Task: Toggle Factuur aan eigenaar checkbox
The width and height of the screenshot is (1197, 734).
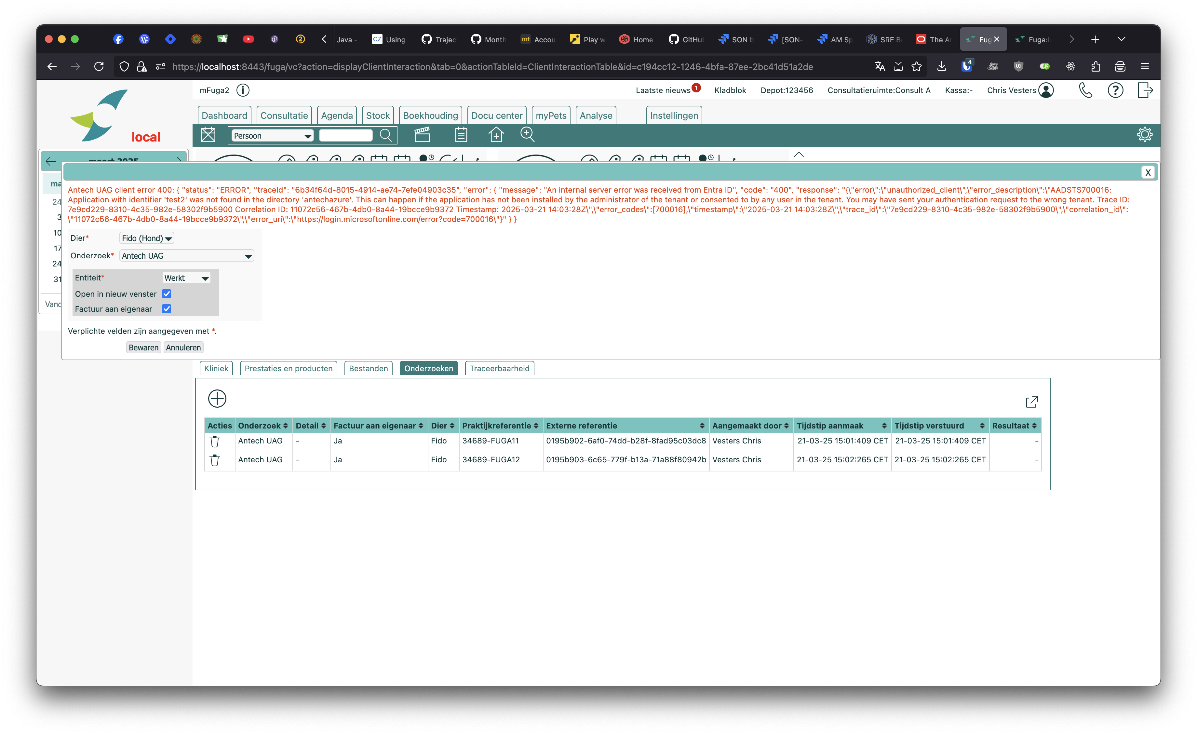Action: click(167, 309)
